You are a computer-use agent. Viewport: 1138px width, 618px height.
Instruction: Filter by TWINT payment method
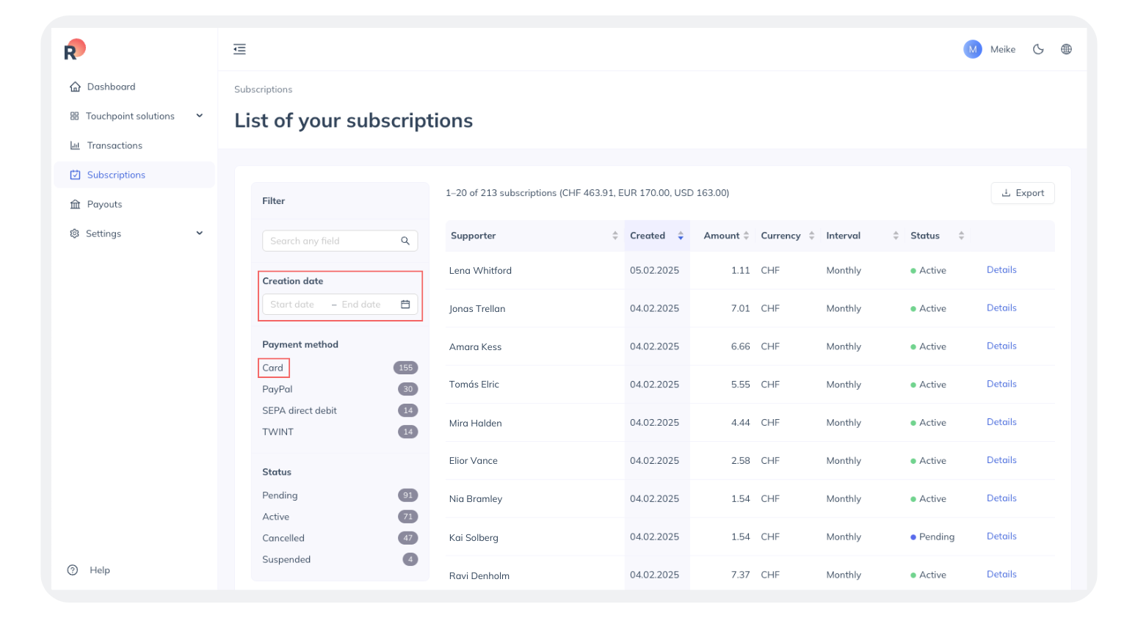pos(278,432)
